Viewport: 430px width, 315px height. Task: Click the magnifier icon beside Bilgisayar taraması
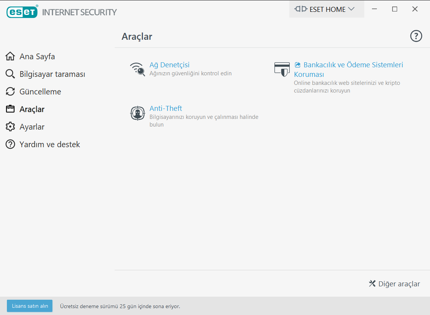10,74
